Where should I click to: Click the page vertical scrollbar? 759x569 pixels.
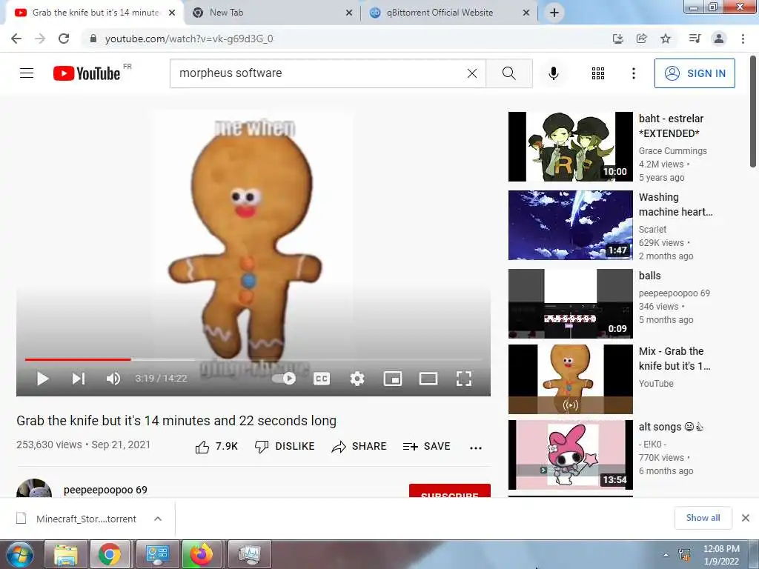tap(753, 111)
